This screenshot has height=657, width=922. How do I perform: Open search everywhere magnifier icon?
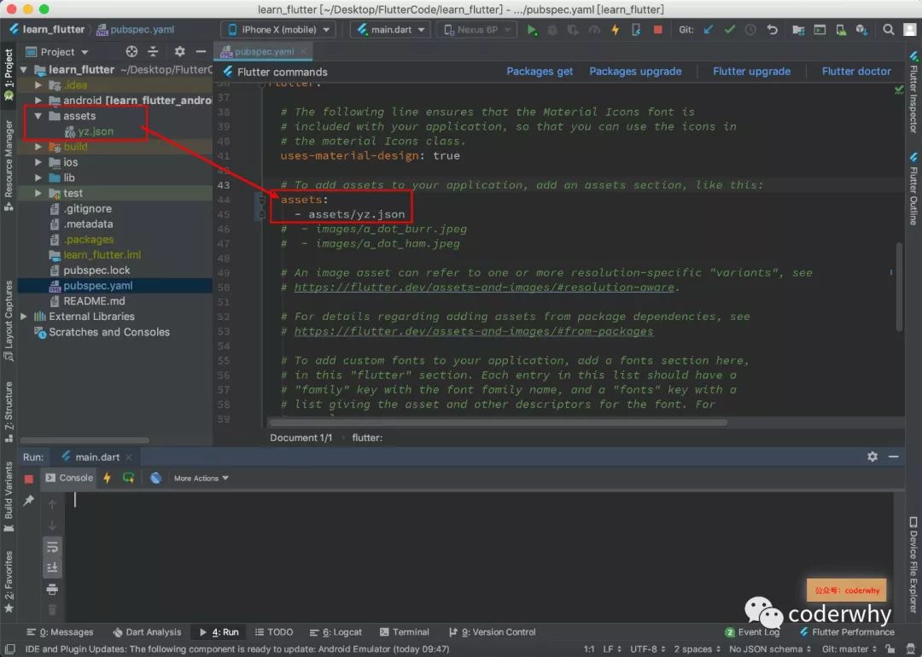tap(889, 29)
